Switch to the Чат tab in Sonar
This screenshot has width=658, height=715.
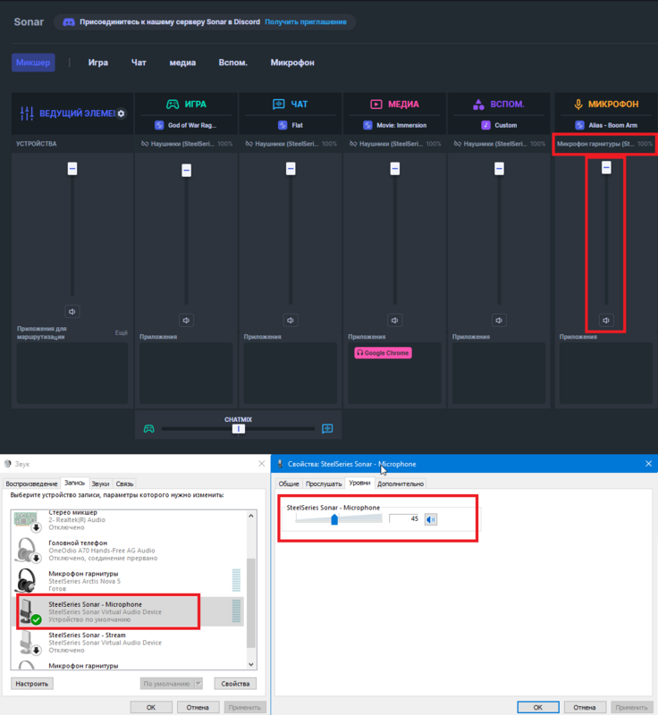139,63
